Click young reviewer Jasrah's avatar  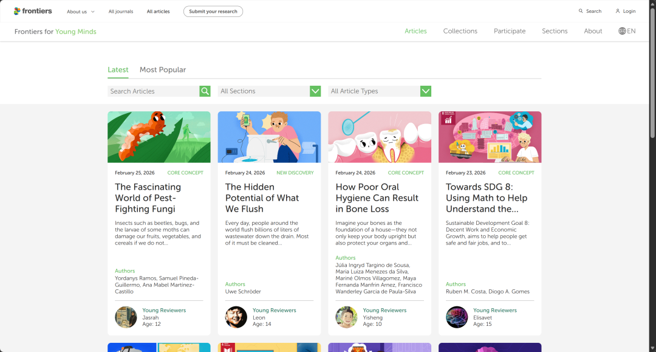(126, 317)
